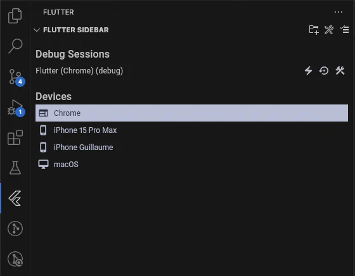Open Source Control view with badge 4
355x276 pixels.
pos(16,77)
